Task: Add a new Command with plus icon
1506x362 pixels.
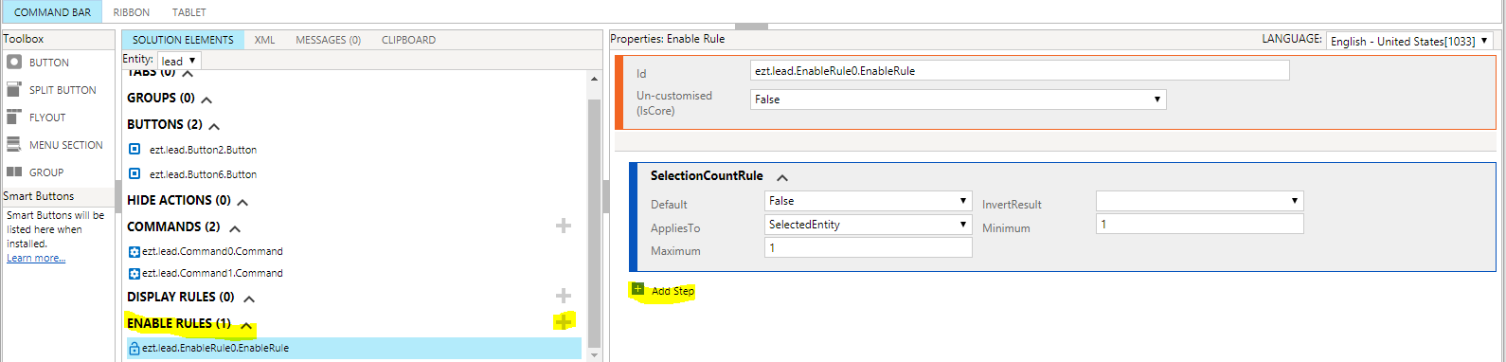Action: (564, 226)
